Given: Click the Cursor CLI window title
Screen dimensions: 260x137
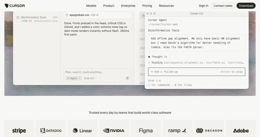Looking at the screenshot, I should point(197,13).
